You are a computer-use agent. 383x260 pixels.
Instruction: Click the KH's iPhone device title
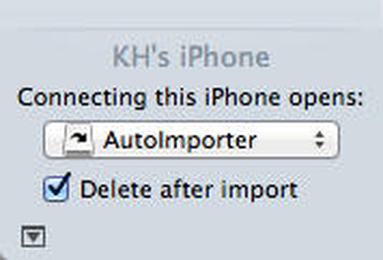pyautogui.click(x=191, y=57)
